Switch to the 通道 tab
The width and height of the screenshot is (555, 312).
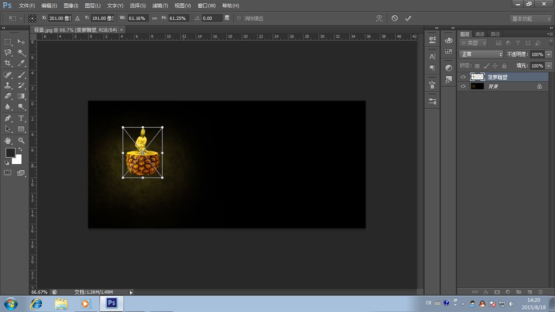coord(480,34)
